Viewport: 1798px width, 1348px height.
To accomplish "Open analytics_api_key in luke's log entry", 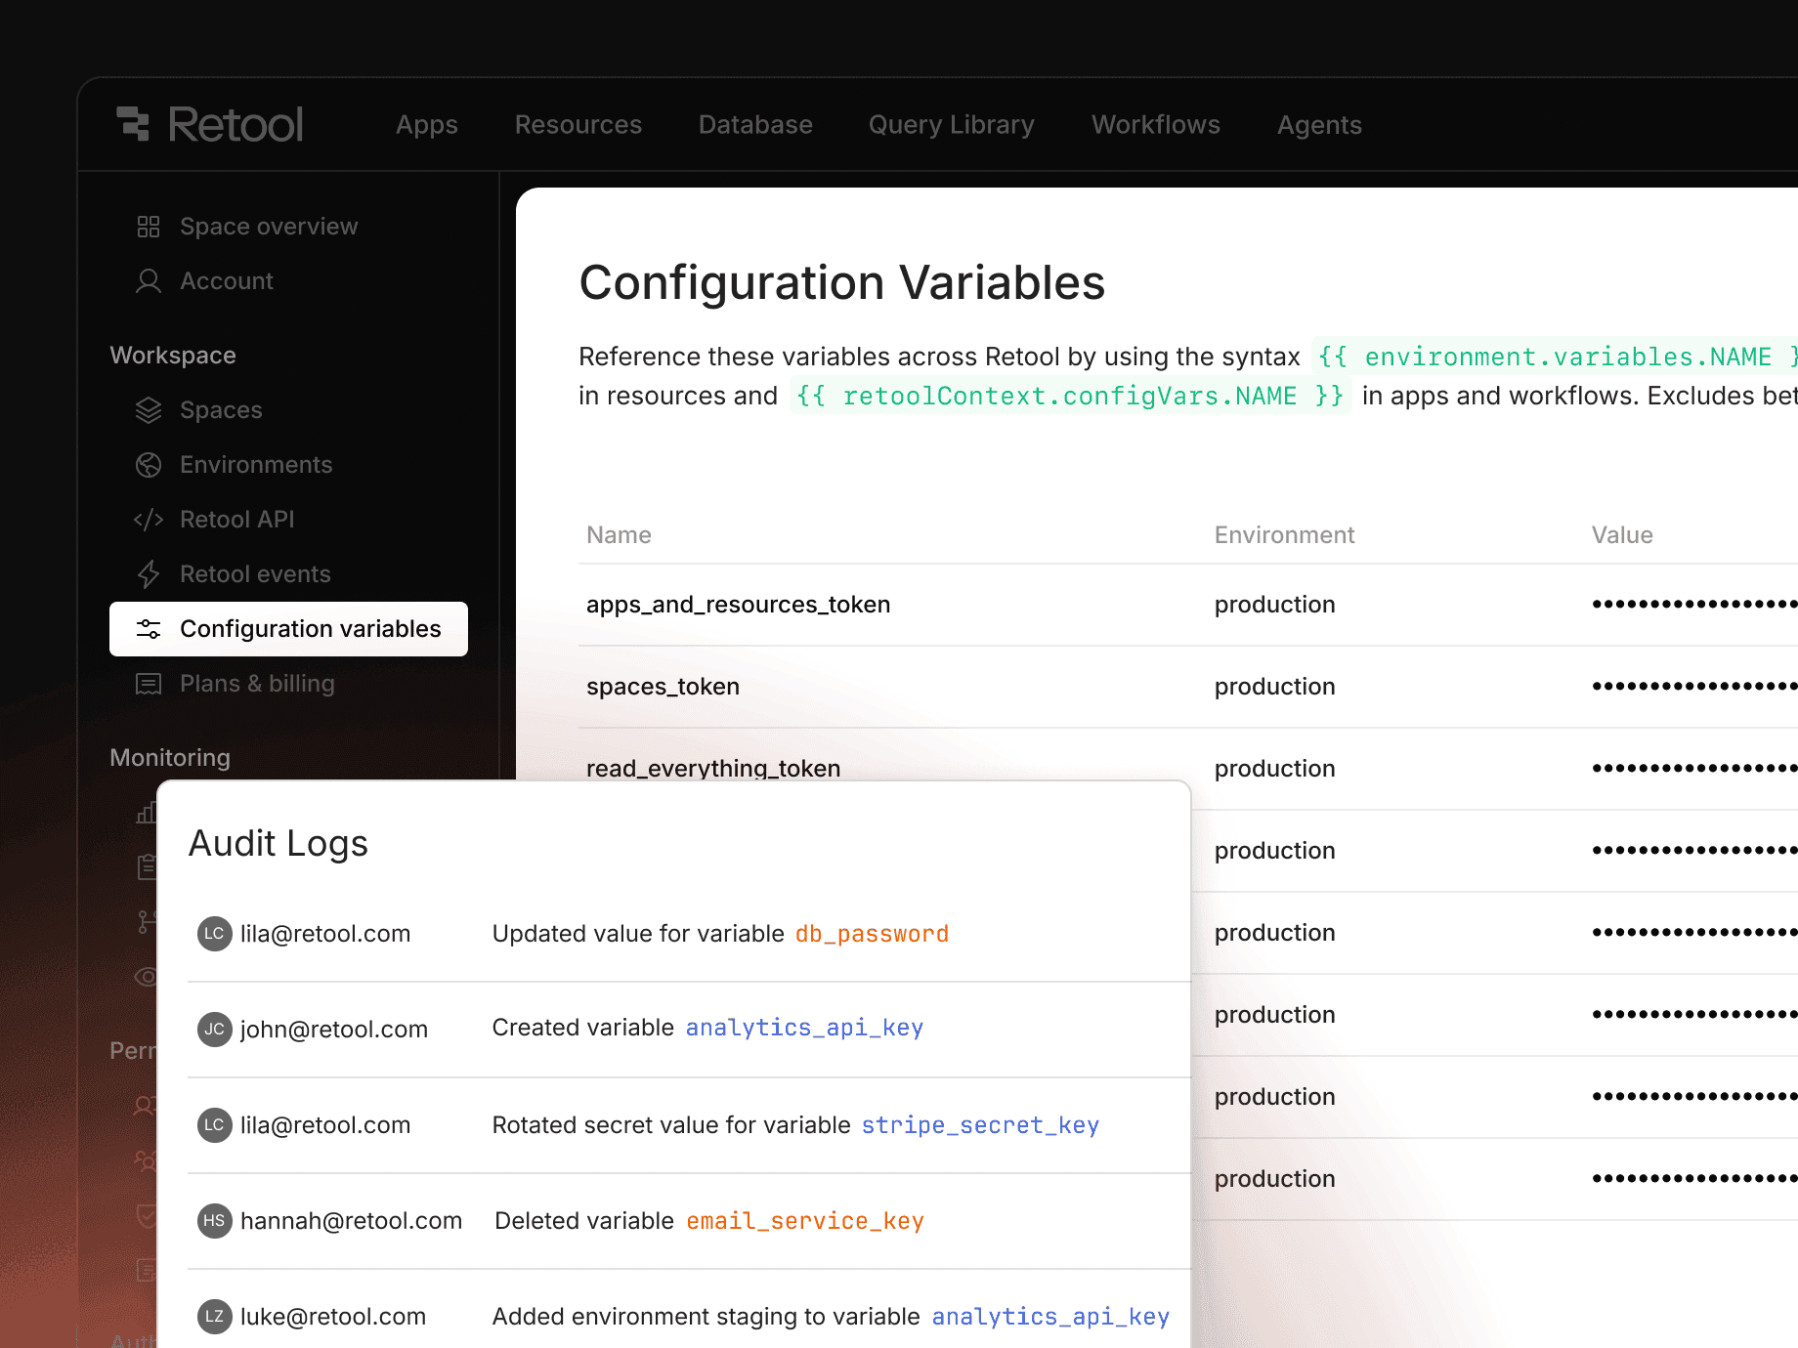I will click(x=1050, y=1317).
